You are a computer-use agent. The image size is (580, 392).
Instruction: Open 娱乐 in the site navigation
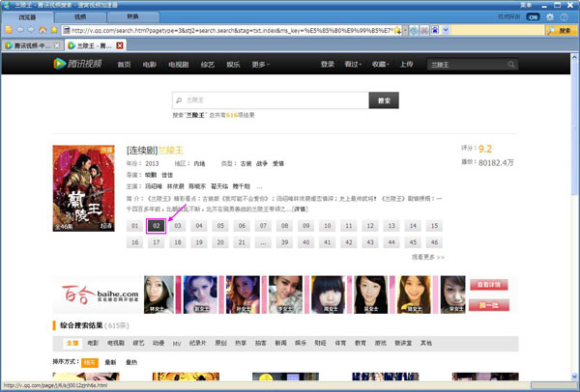pos(233,65)
